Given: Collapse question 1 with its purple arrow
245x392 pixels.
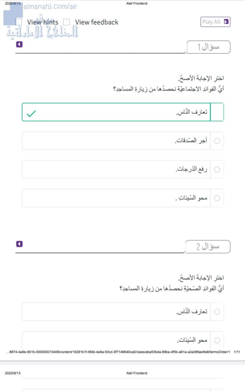Looking at the screenshot, I should point(20,44).
